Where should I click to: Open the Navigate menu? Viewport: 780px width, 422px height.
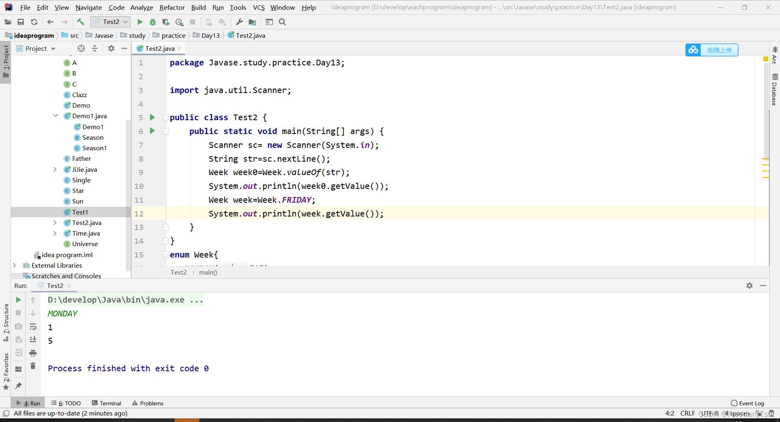pos(89,7)
